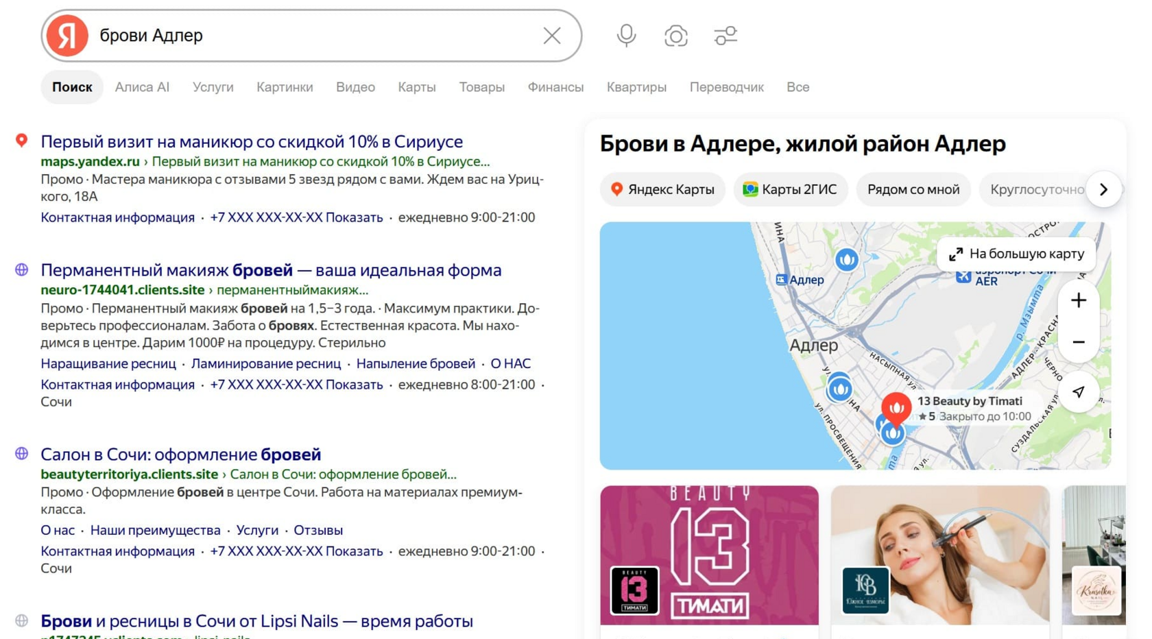Screen dimensions: 1152x639
Task: Open the Напыление бровей sitelink
Action: pos(416,363)
